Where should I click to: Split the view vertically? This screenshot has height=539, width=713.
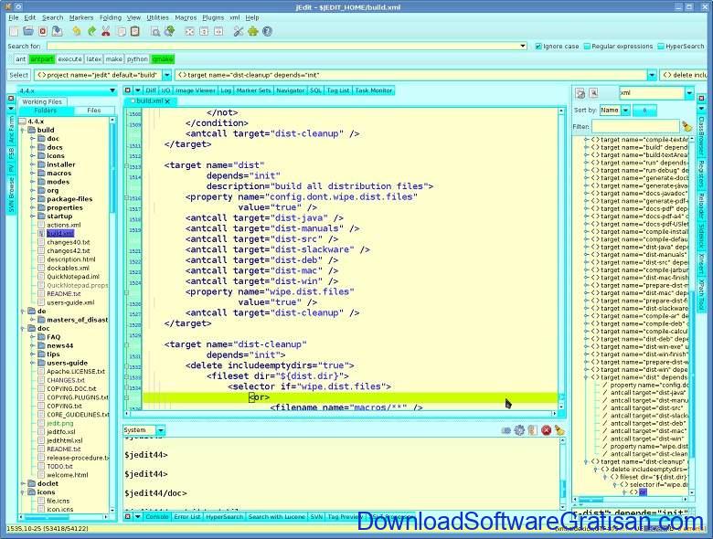pos(218,31)
